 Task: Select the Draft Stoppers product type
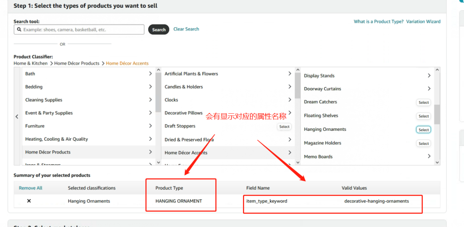tap(284, 127)
